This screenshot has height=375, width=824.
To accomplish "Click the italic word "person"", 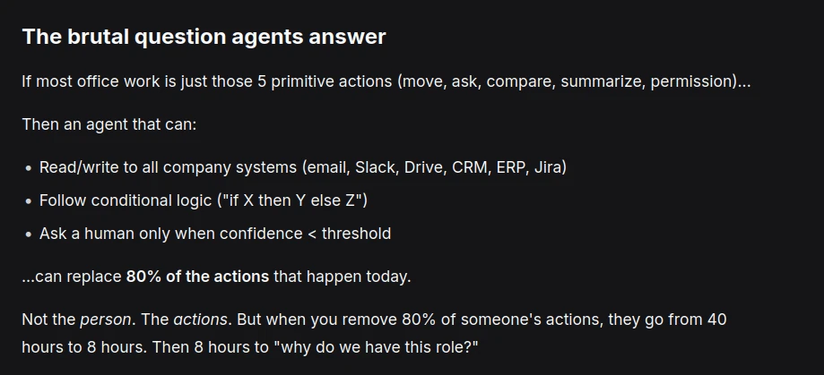I will coord(104,320).
